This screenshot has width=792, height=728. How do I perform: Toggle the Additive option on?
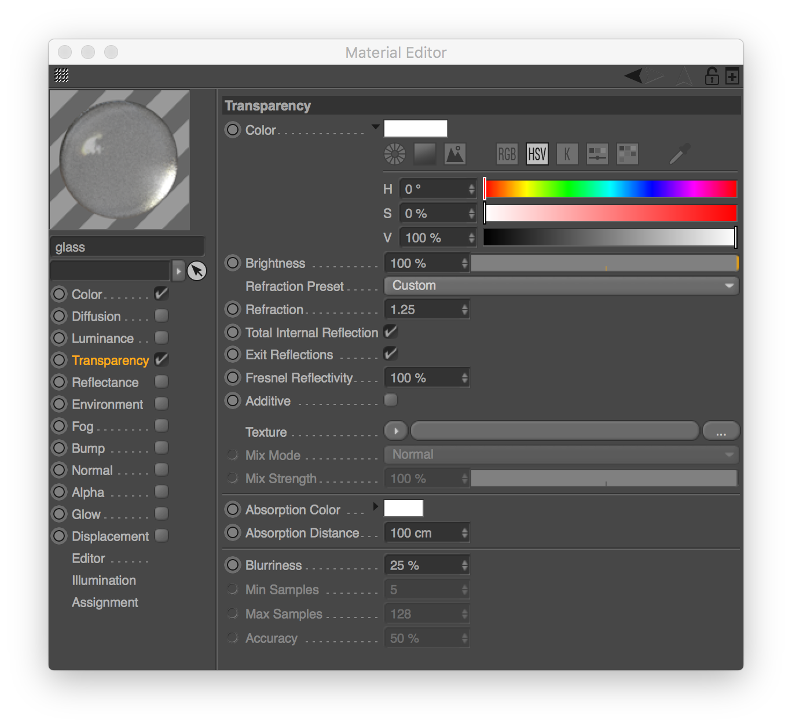coord(390,400)
